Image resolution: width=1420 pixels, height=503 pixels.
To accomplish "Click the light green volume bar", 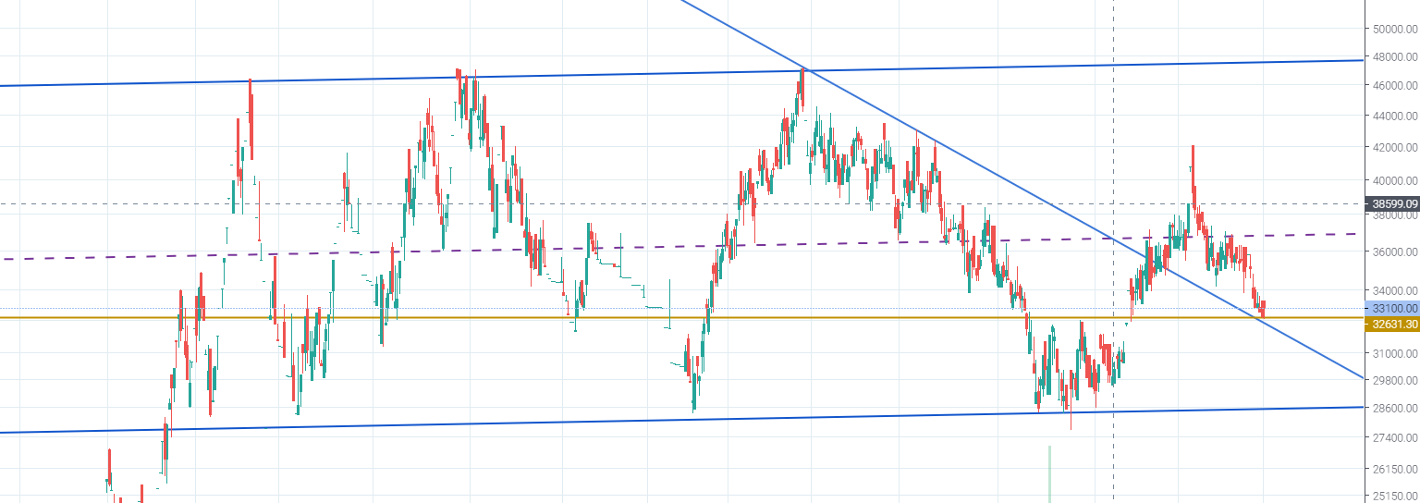I will 1049,474.
